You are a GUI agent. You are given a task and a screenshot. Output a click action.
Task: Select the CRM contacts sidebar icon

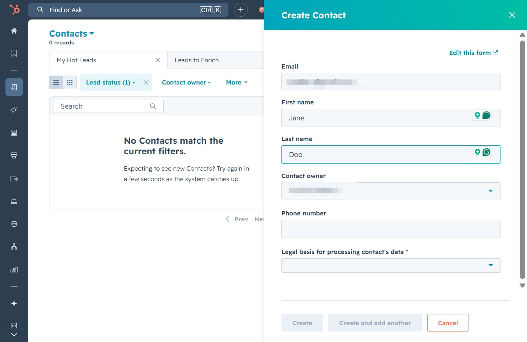click(x=14, y=87)
